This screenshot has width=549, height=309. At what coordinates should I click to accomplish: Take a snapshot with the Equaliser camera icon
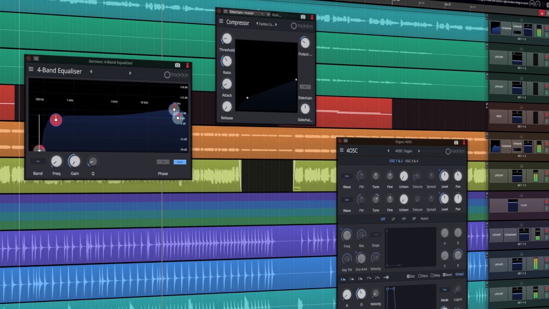pos(178,65)
